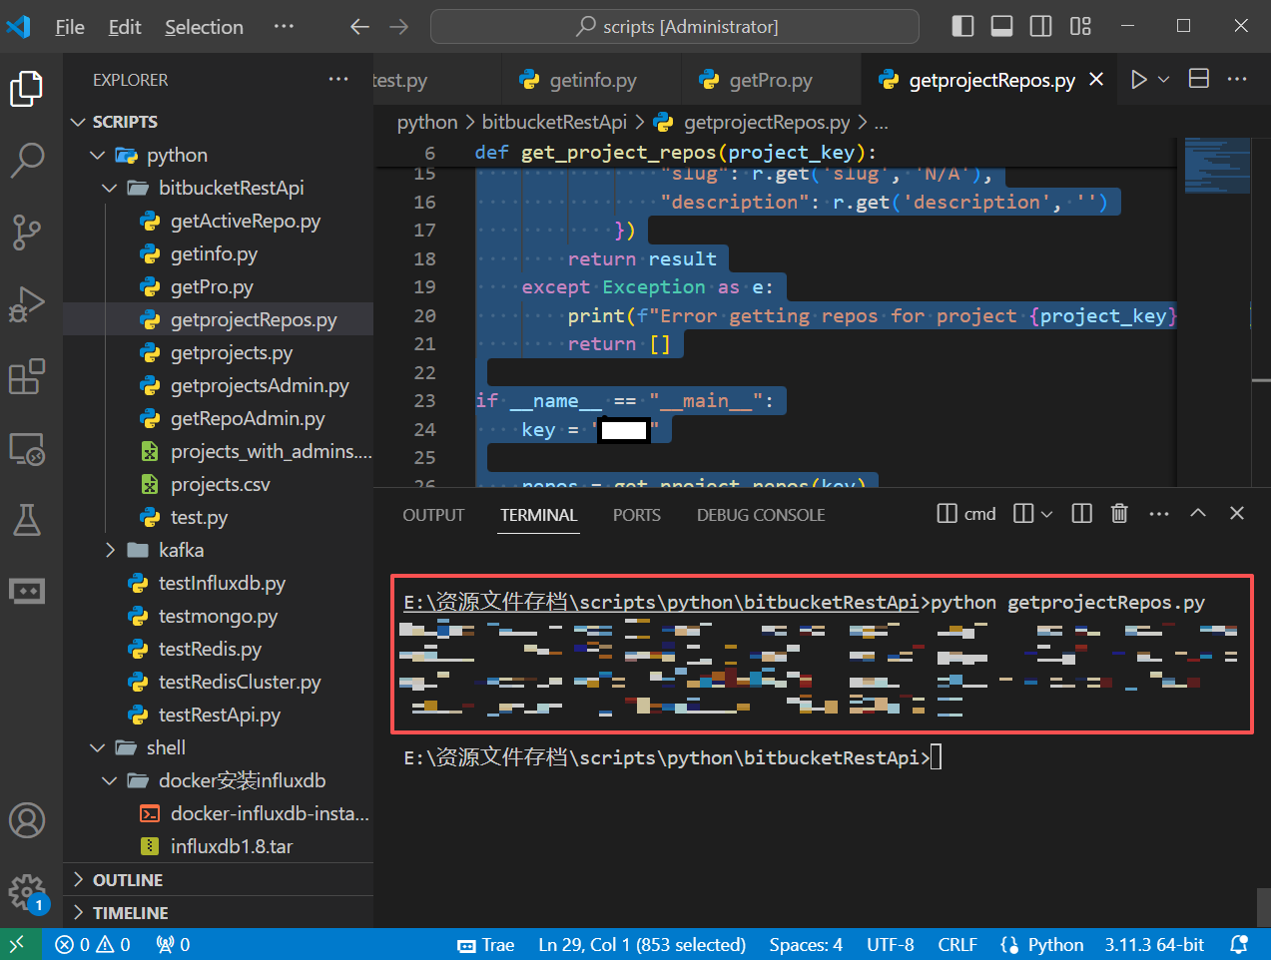Open the File menu

pyautogui.click(x=70, y=27)
